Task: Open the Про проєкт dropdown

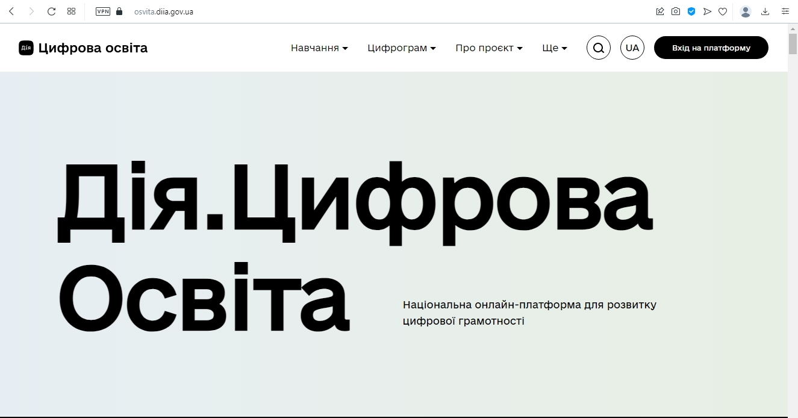Action: click(x=488, y=48)
